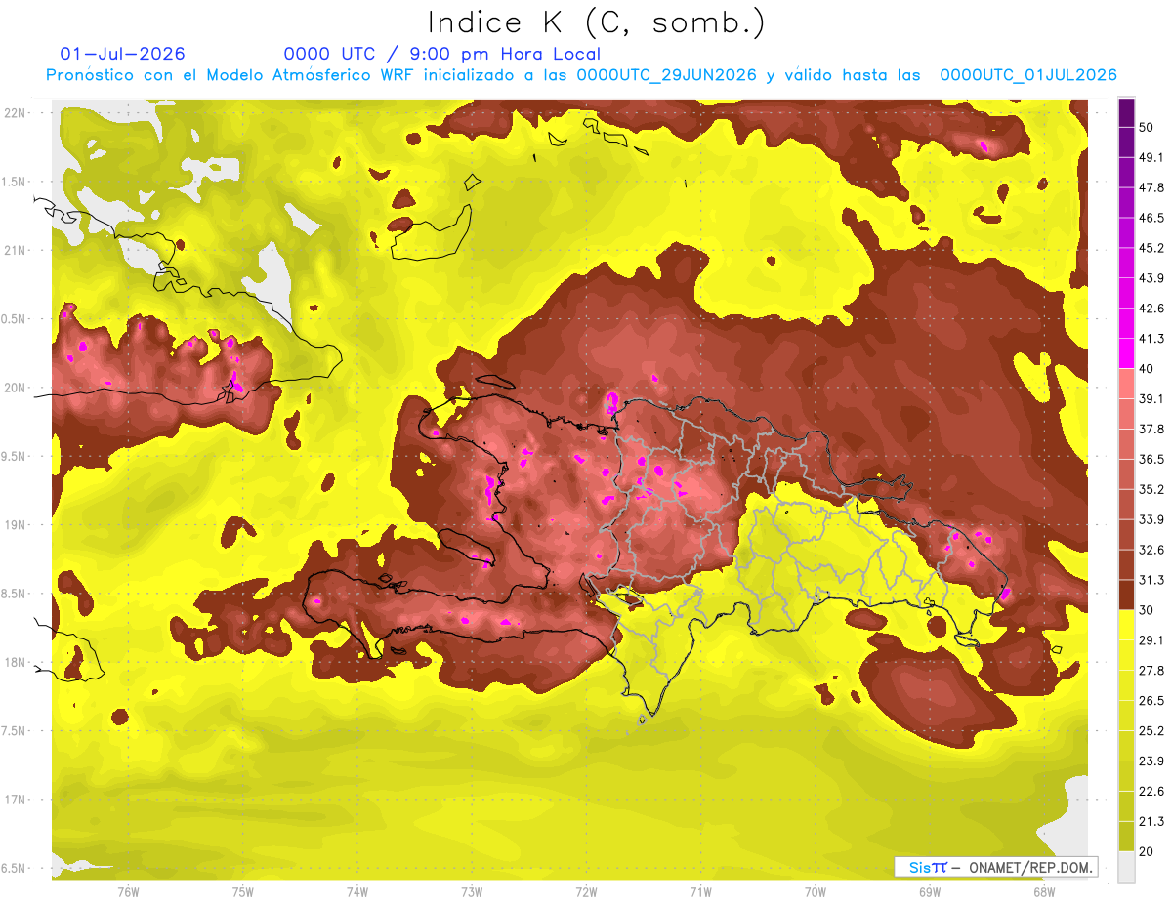Image resolution: width=1172 pixels, height=905 pixels.
Task: Click the time text "0000 UTC / 9:00 pm Hora Local"
Action: (442, 54)
